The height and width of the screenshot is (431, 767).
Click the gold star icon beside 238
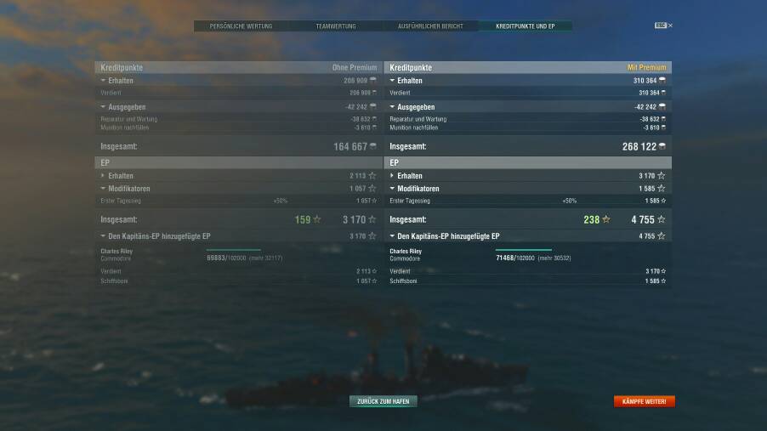pyautogui.click(x=606, y=219)
